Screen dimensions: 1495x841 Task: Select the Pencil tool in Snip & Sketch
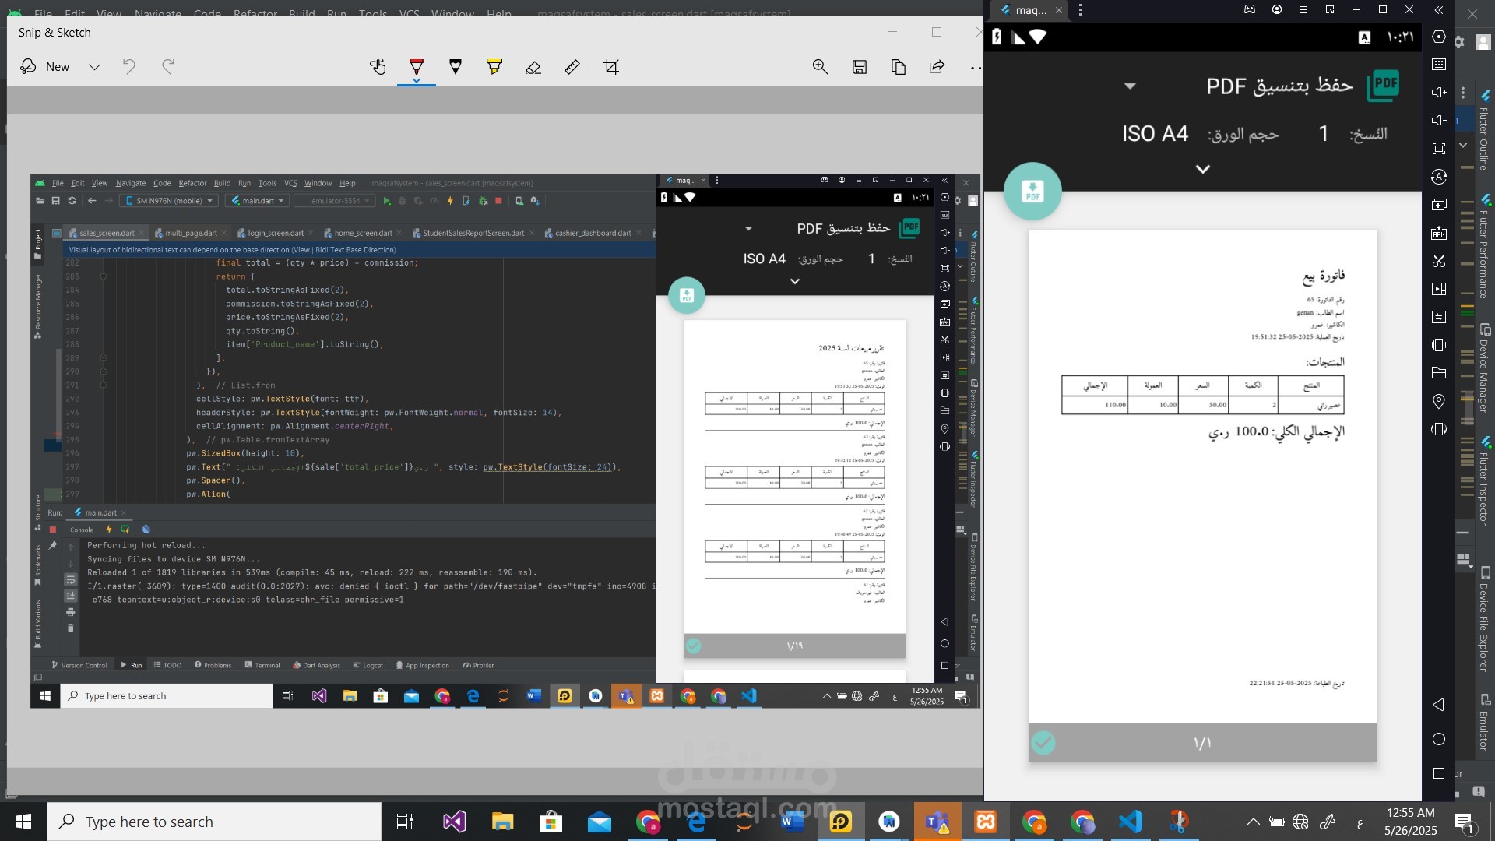tap(456, 67)
